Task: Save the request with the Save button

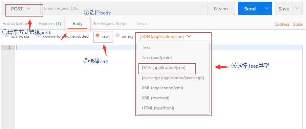Action: (x=284, y=9)
